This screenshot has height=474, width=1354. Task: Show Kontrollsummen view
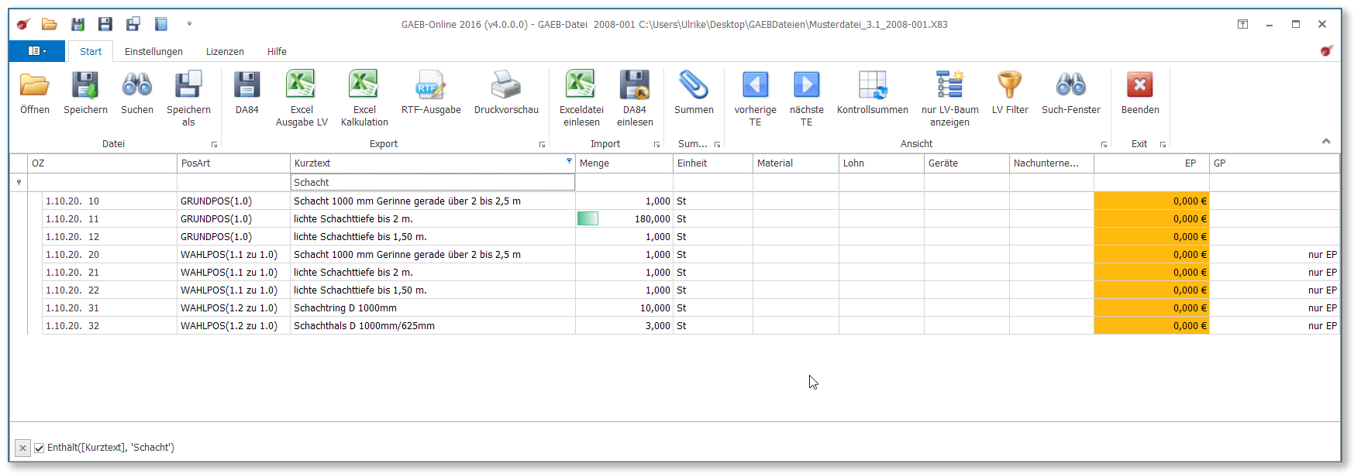pyautogui.click(x=872, y=86)
